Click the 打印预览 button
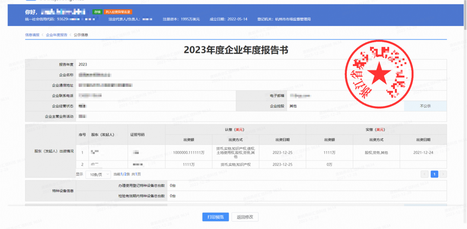467x229 pixels. point(215,217)
